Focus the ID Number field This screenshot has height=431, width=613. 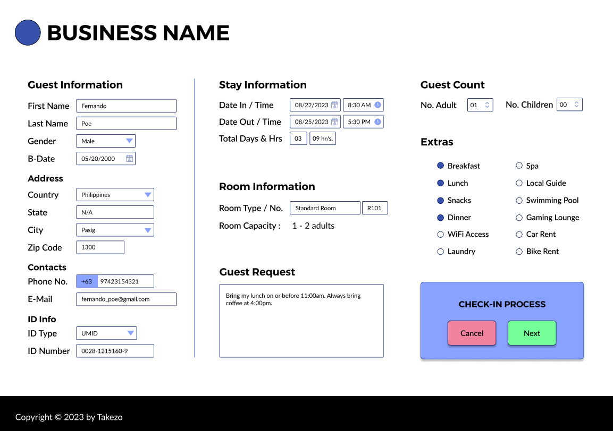click(x=115, y=350)
